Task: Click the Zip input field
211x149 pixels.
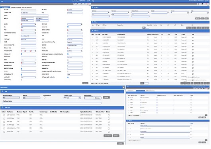Action: tap(28, 27)
